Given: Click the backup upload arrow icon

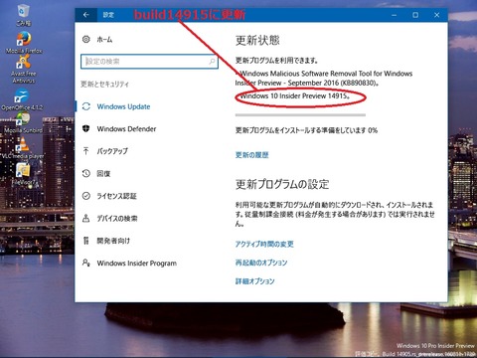Looking at the screenshot, I should tap(86, 151).
